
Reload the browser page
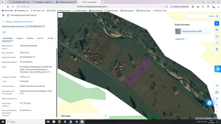13,7
